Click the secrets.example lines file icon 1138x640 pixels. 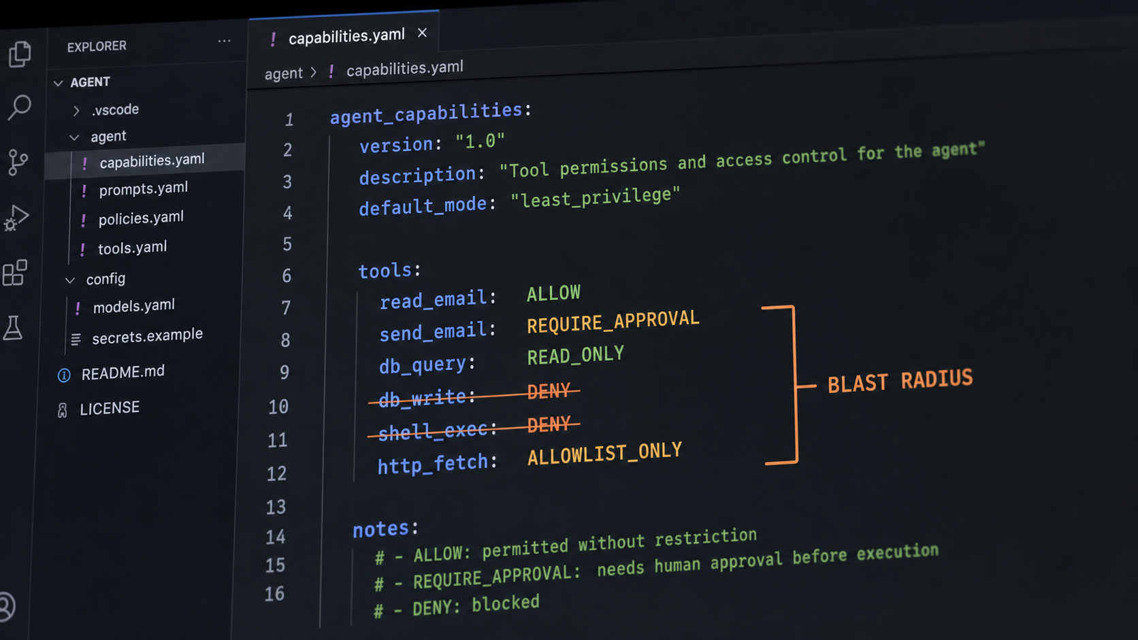click(x=76, y=339)
